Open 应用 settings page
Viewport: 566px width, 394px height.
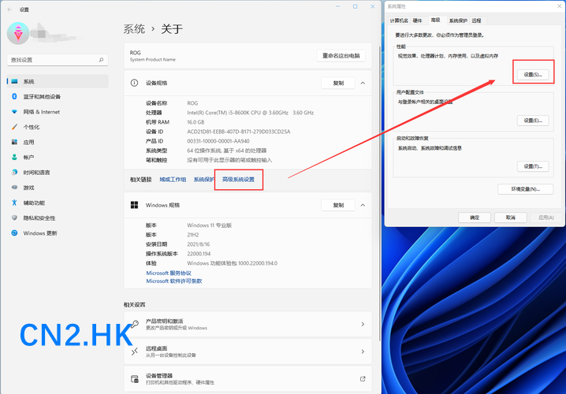(58, 142)
